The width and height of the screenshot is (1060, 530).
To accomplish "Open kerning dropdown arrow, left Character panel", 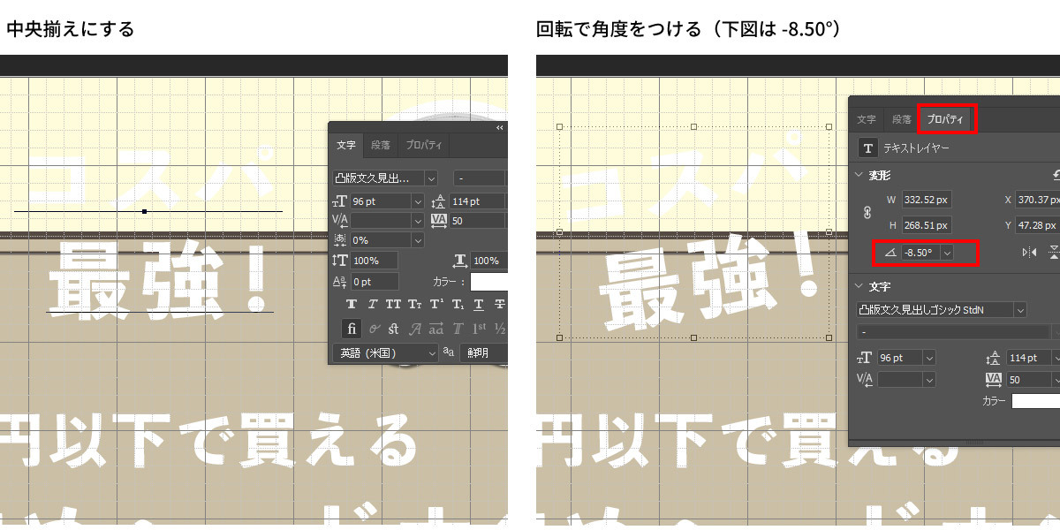I will click(417, 220).
